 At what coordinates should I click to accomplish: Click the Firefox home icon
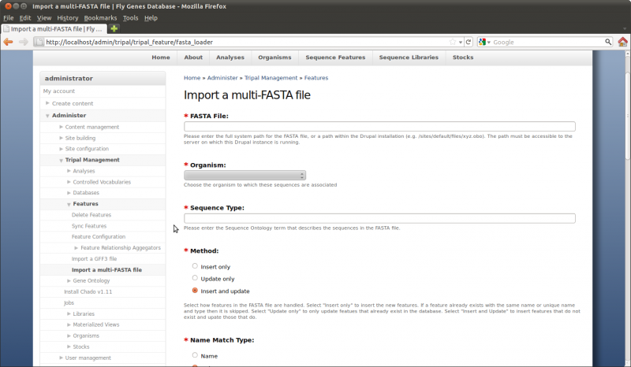pos(622,42)
